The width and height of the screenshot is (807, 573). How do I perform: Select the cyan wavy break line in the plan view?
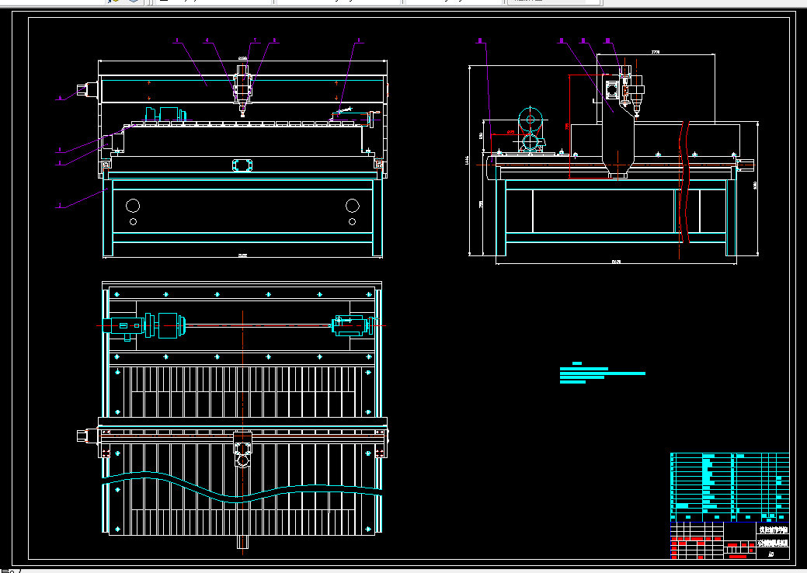(x=242, y=487)
